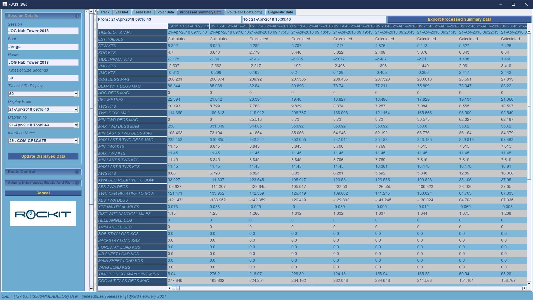The image size is (533, 300).
Task: Open the Timeslot To Display dropdown
Action: click(76, 94)
